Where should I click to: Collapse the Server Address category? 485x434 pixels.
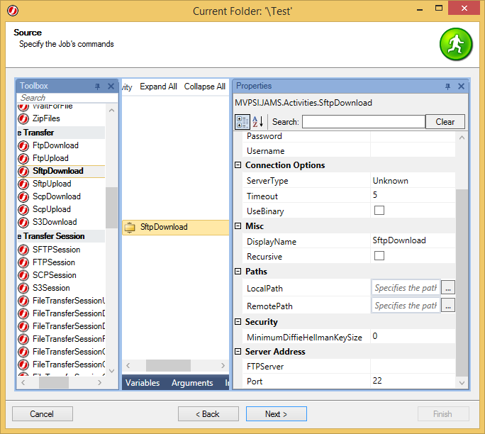point(238,352)
